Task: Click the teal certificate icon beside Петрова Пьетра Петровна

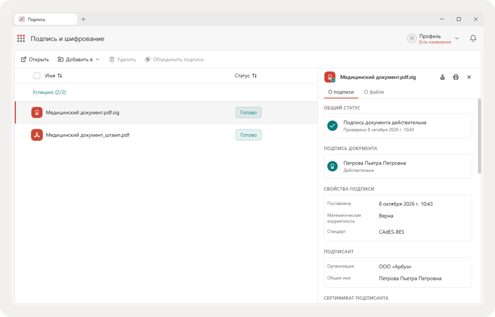Action: (333, 166)
